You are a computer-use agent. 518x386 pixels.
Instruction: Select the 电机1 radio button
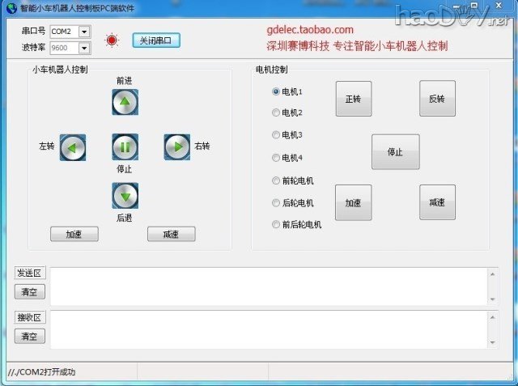276,92
